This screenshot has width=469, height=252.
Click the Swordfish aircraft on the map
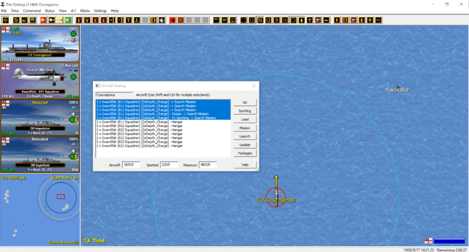tap(398, 87)
